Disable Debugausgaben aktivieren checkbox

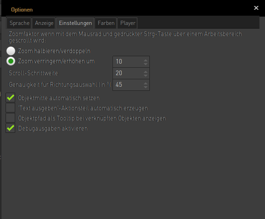11,128
